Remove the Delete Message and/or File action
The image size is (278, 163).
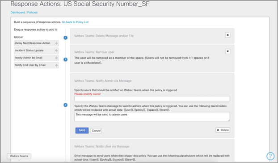click(x=227, y=35)
